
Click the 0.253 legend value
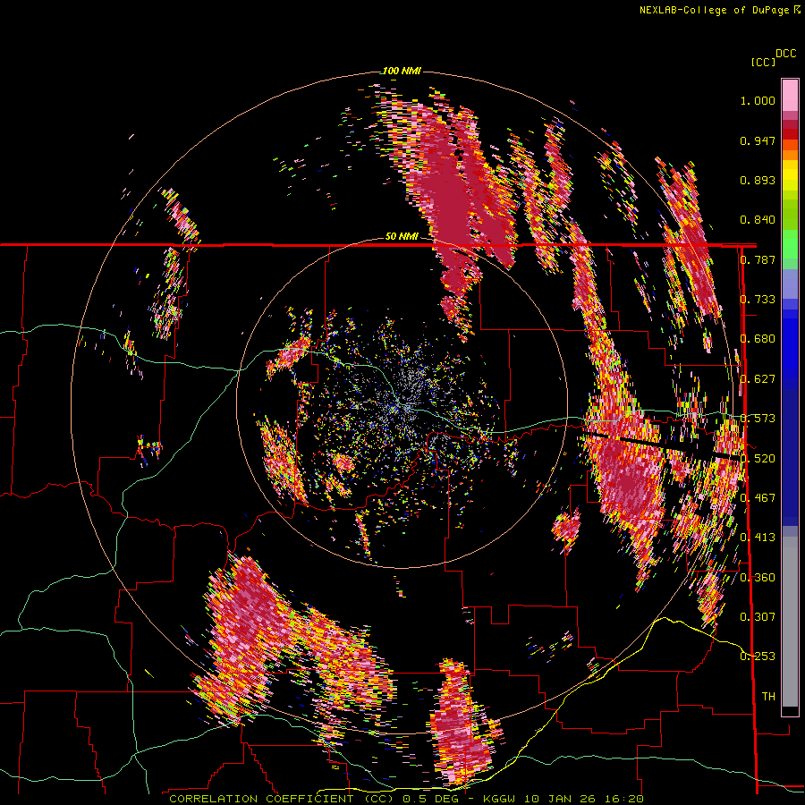click(758, 657)
